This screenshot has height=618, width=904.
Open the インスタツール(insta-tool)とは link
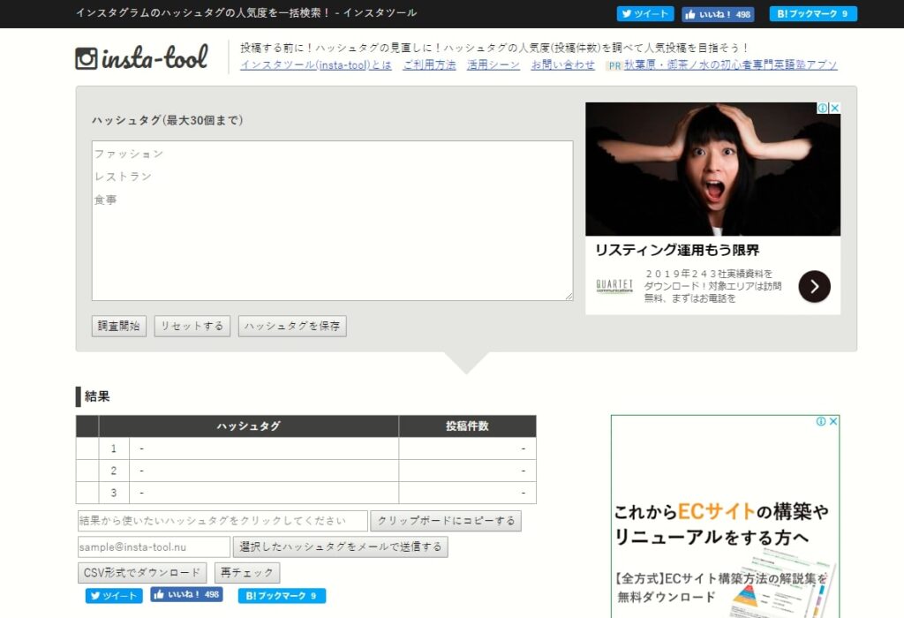pyautogui.click(x=316, y=65)
